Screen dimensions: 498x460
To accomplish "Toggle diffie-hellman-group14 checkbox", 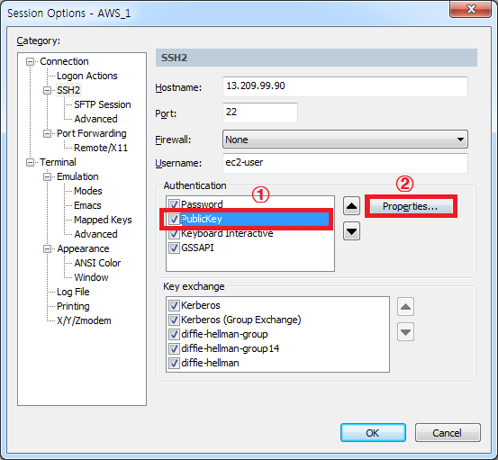I will click(174, 348).
